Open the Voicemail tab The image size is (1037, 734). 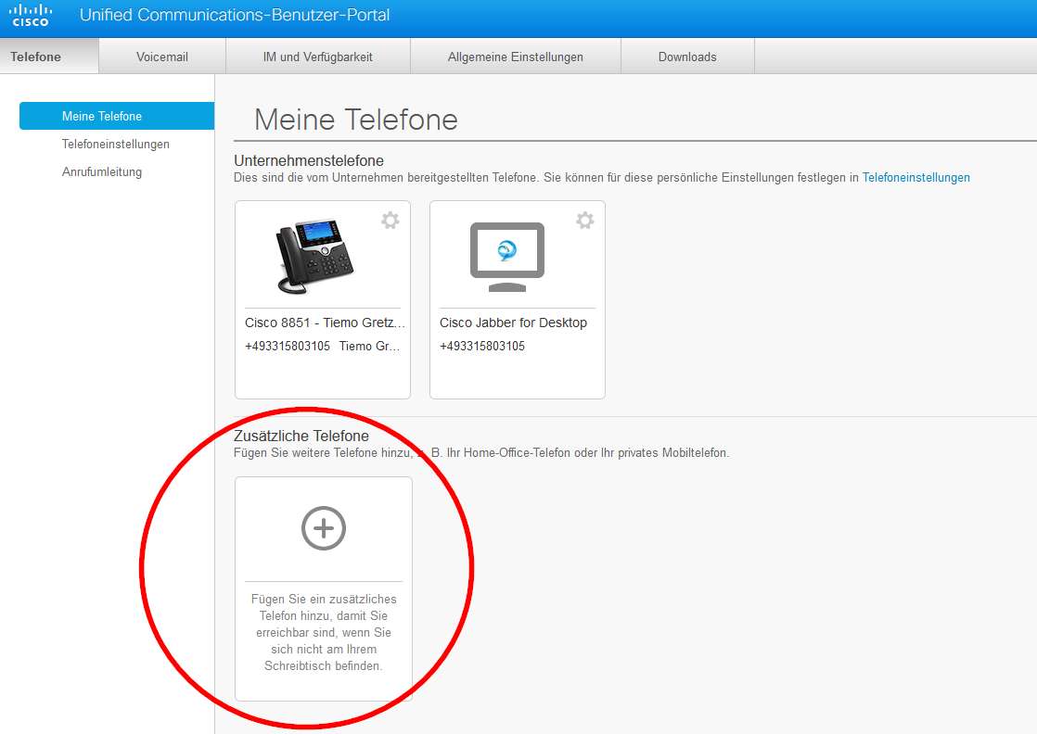(162, 57)
